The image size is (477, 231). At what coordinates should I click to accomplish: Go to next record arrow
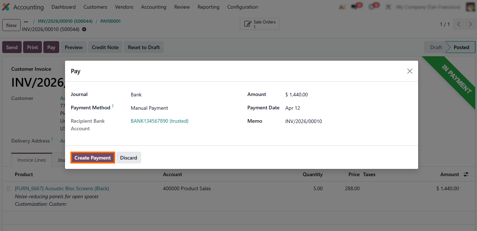pos(470,24)
